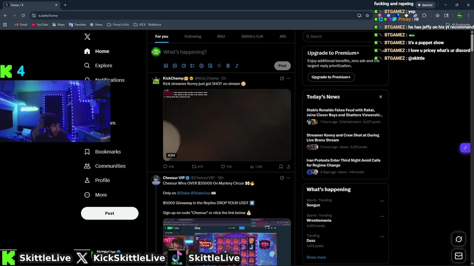Switch to the Following tab
This screenshot has width=474, height=266.
193,36
